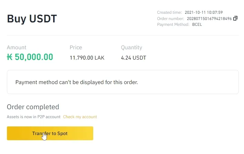Select the green 50,000.00 amount value

34,57
